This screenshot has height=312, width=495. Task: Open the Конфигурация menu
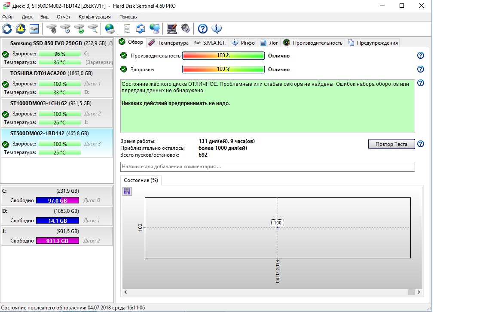[x=95, y=17]
